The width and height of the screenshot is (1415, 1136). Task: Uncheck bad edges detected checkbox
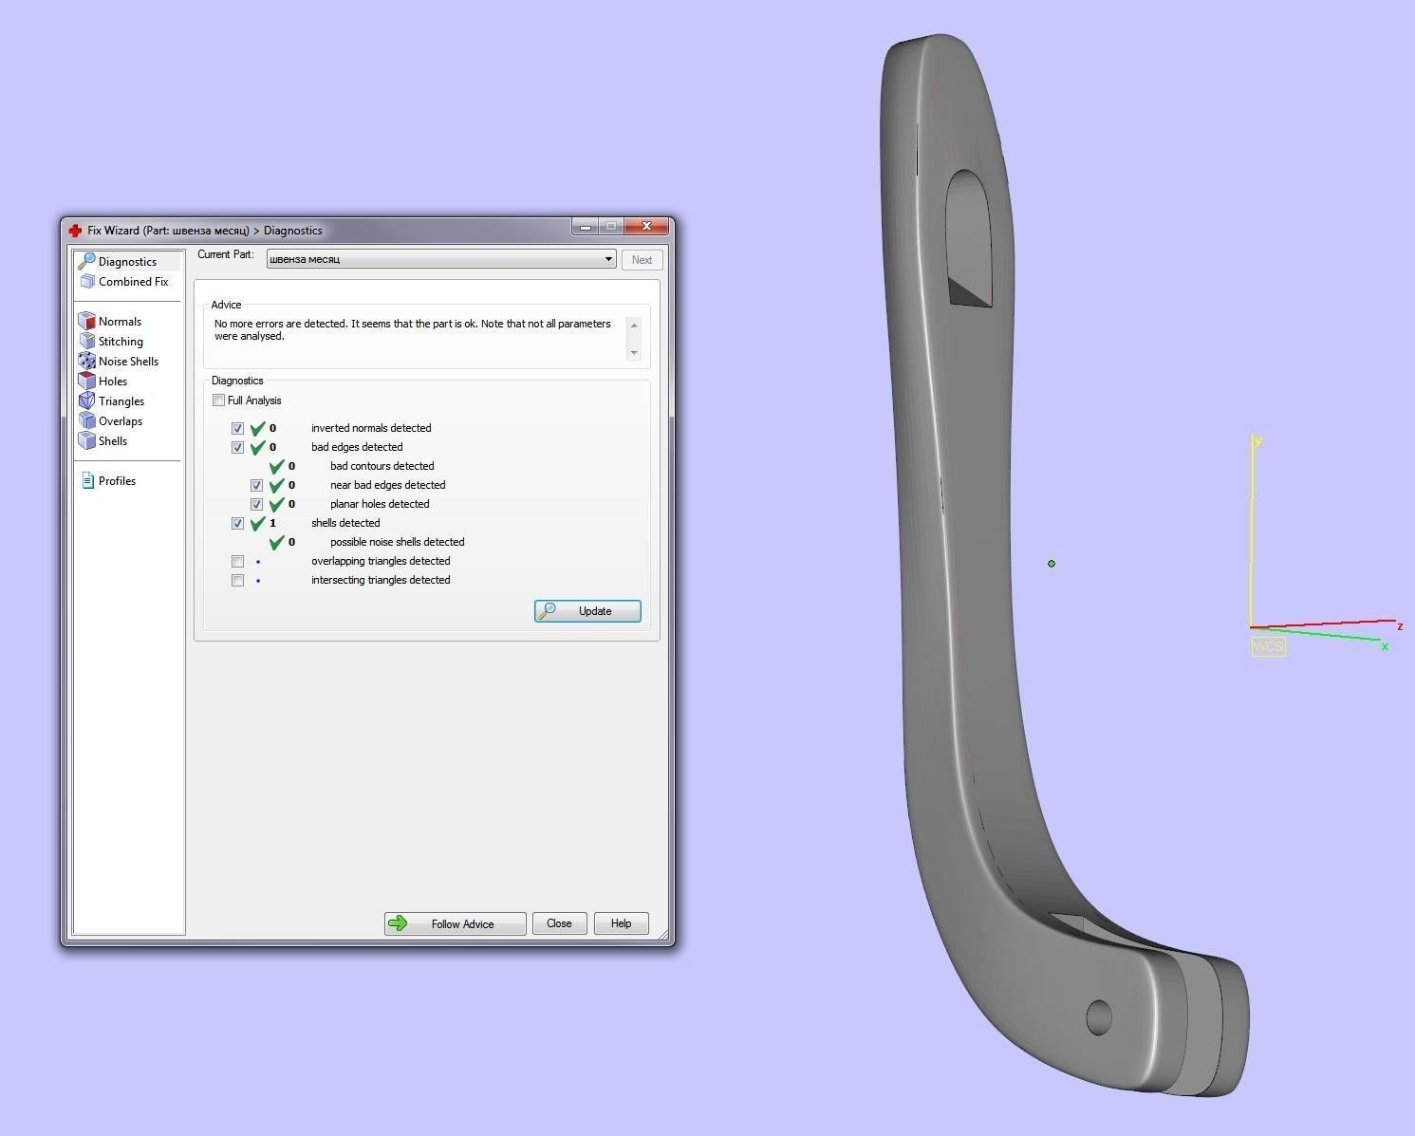tap(237, 447)
